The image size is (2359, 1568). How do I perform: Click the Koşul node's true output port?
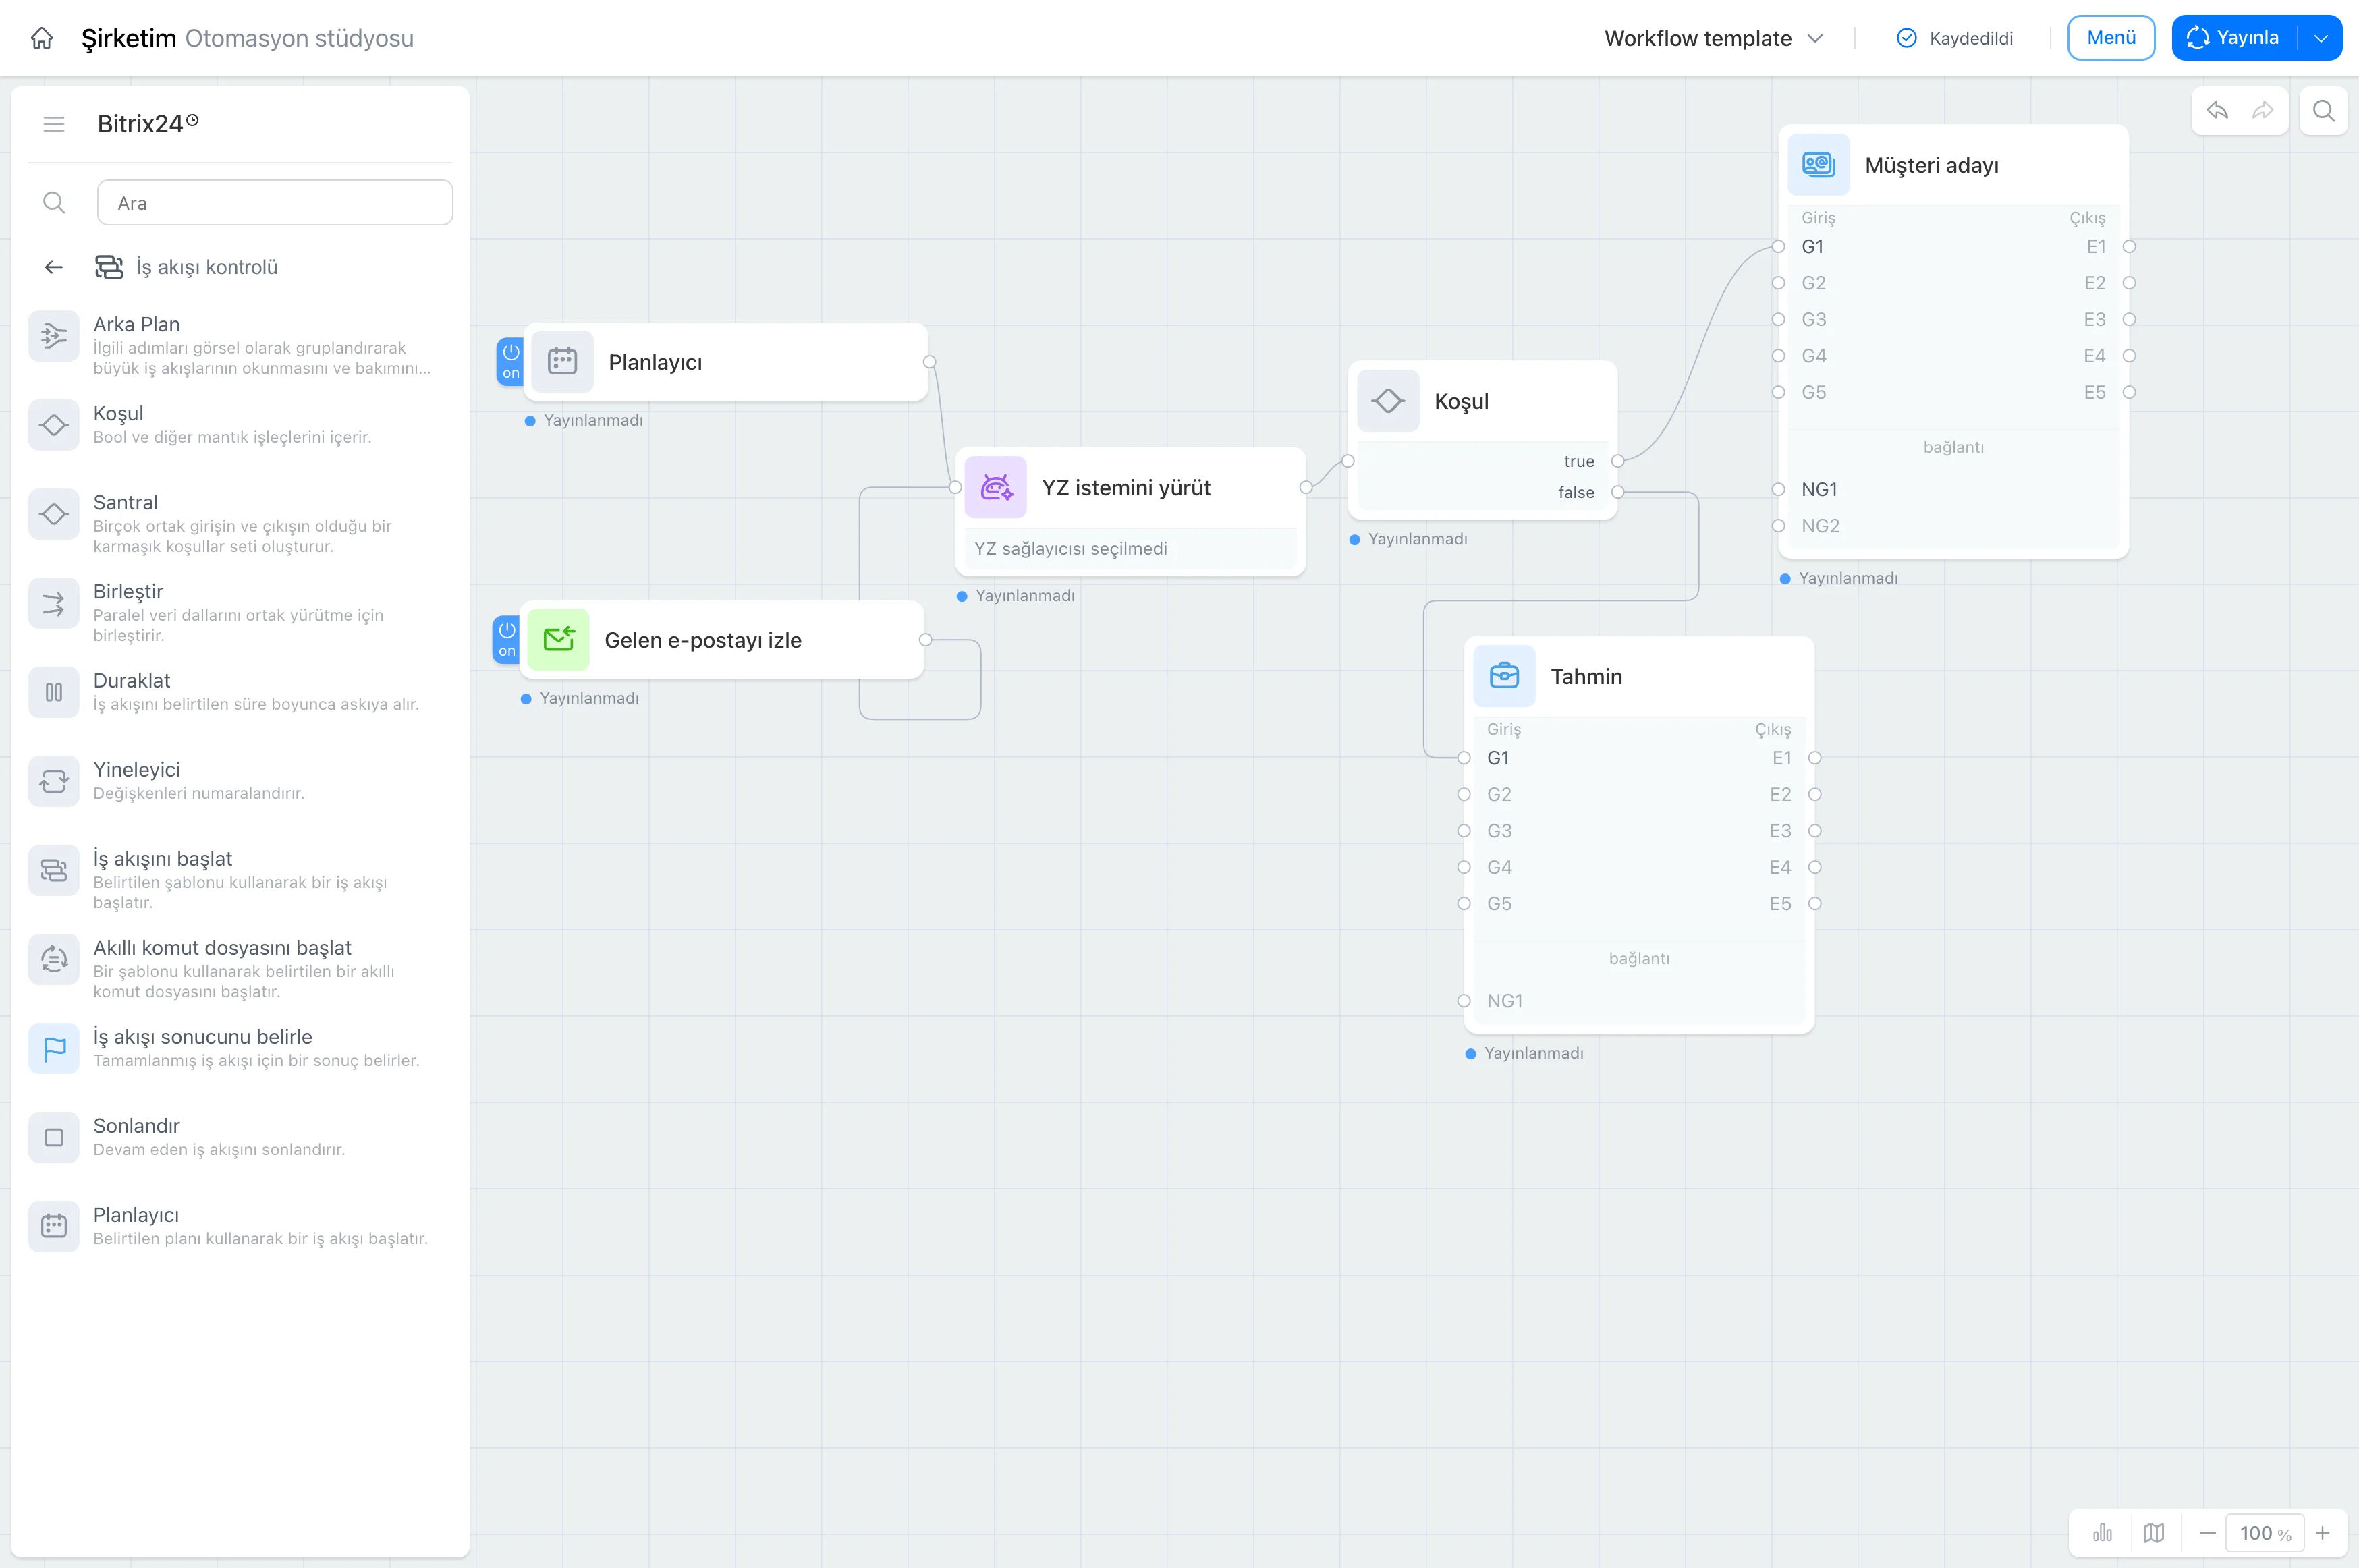1617,461
